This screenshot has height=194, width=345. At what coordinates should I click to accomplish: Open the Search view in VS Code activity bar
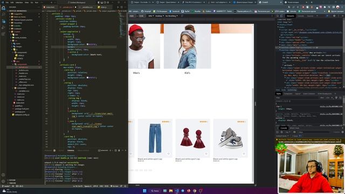3,15
